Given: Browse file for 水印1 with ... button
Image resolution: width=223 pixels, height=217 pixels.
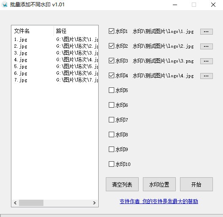Looking at the screenshot, I should coord(207,32).
